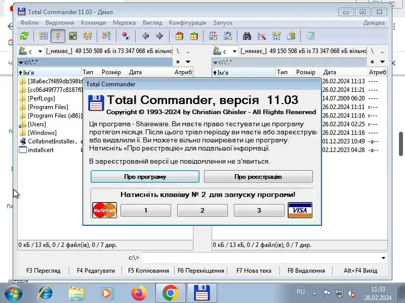The image size is (405, 303).
Task: Switch to brief file names view icon
Action: (44, 36)
